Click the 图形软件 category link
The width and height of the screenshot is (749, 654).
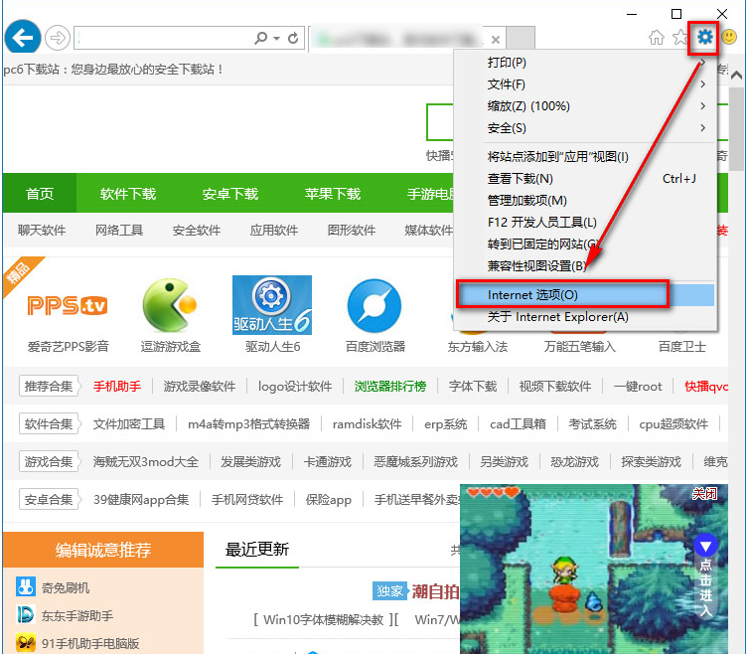click(351, 231)
